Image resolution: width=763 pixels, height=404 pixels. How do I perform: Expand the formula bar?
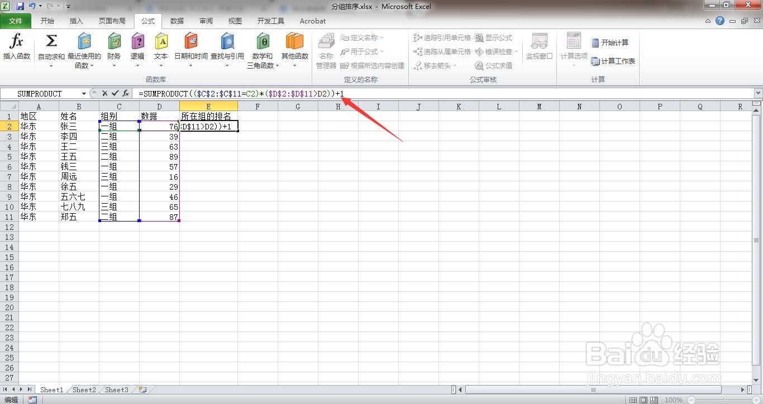[x=758, y=93]
